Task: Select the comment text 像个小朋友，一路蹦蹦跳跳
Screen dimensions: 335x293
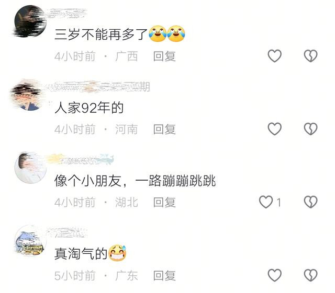Action: (135, 181)
